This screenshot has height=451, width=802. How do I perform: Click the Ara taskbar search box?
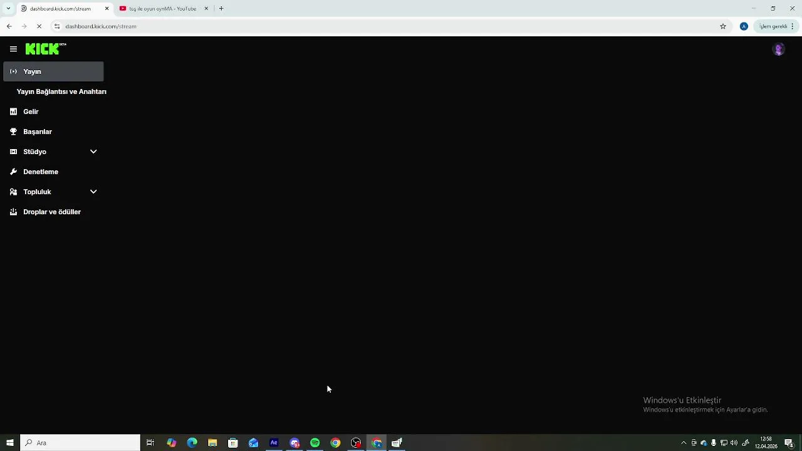tap(80, 443)
